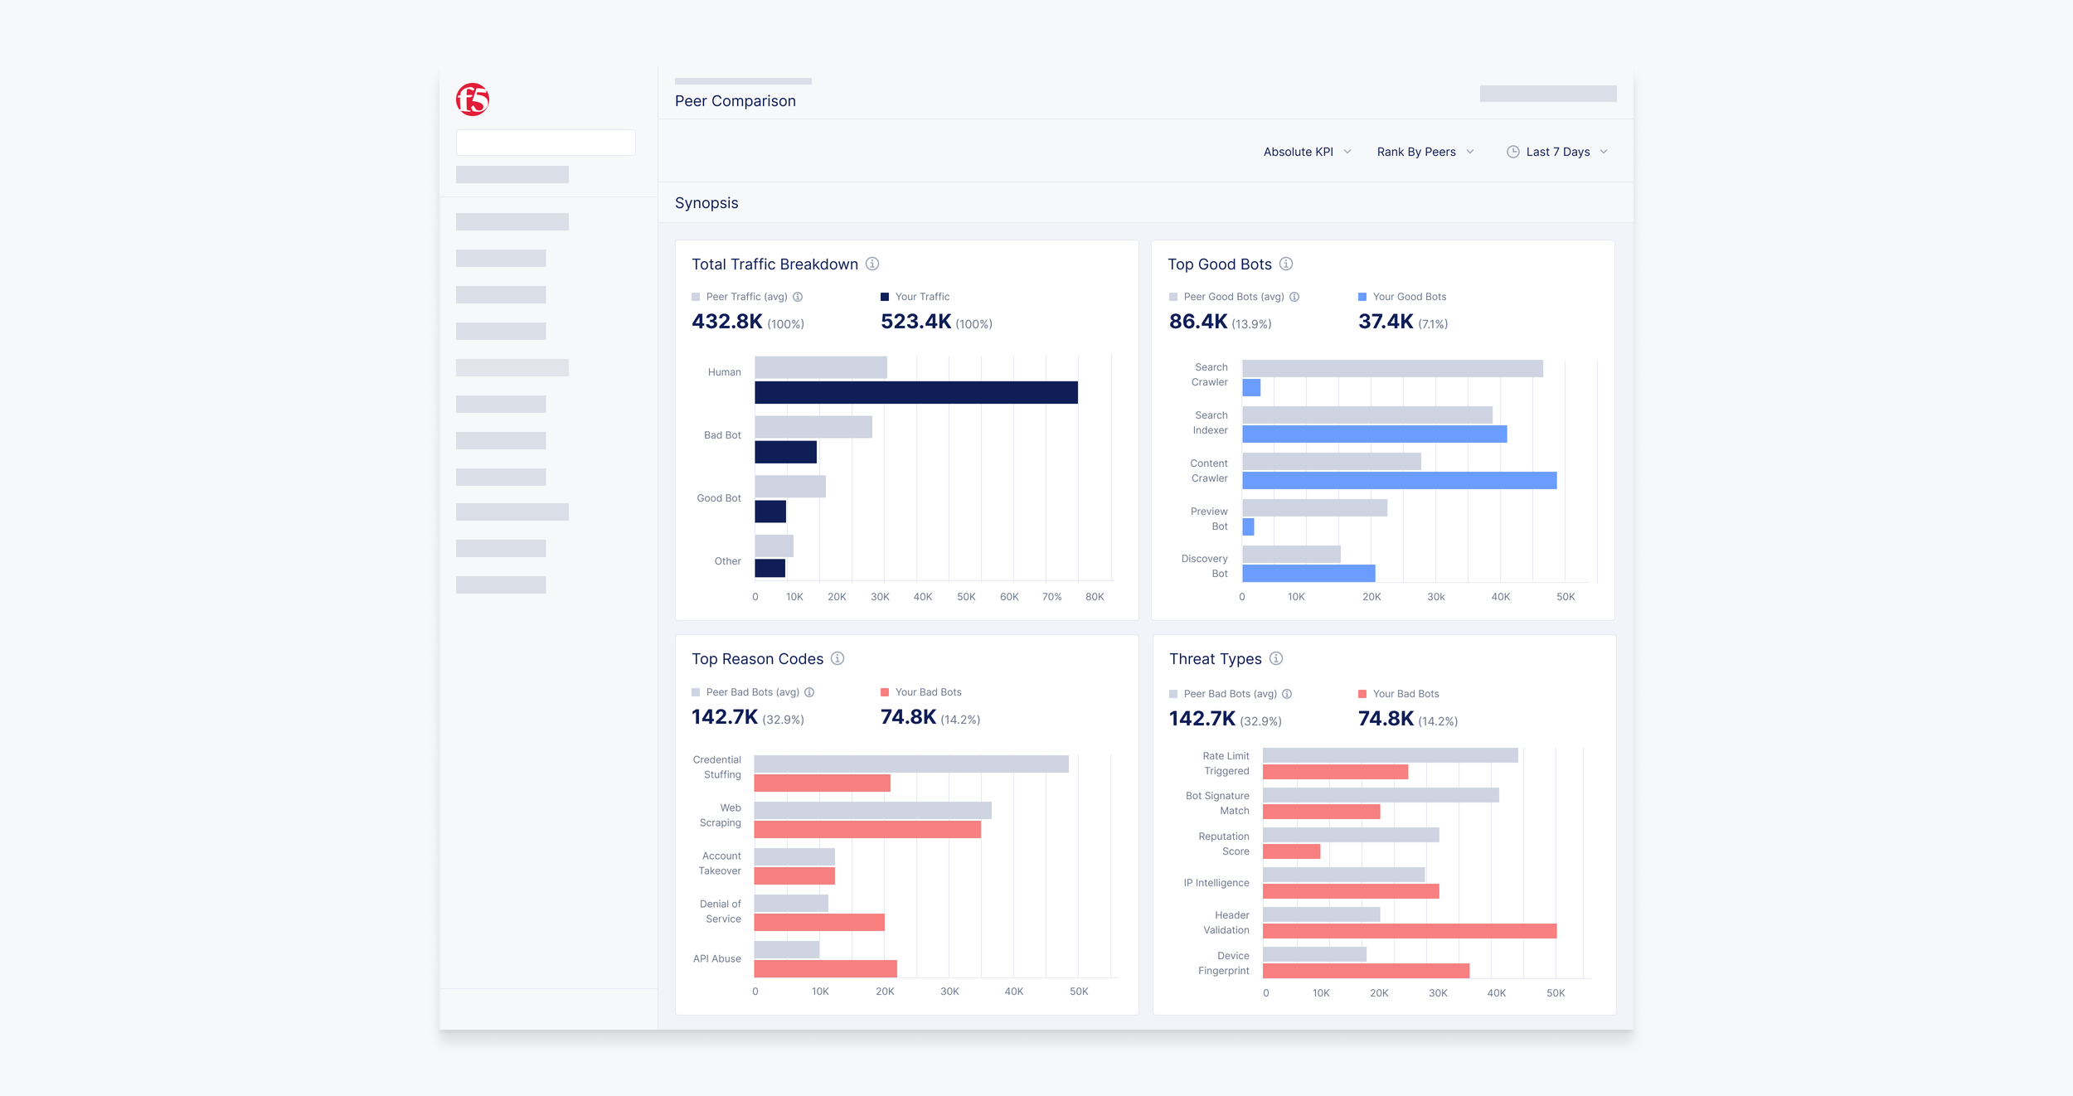Click the Other category label
This screenshot has height=1096, width=2073.
click(x=727, y=561)
